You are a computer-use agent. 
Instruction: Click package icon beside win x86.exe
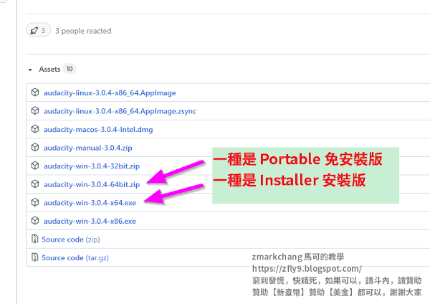pyautogui.click(x=35, y=221)
